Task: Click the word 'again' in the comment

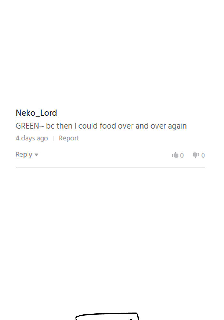Action: click(177, 126)
